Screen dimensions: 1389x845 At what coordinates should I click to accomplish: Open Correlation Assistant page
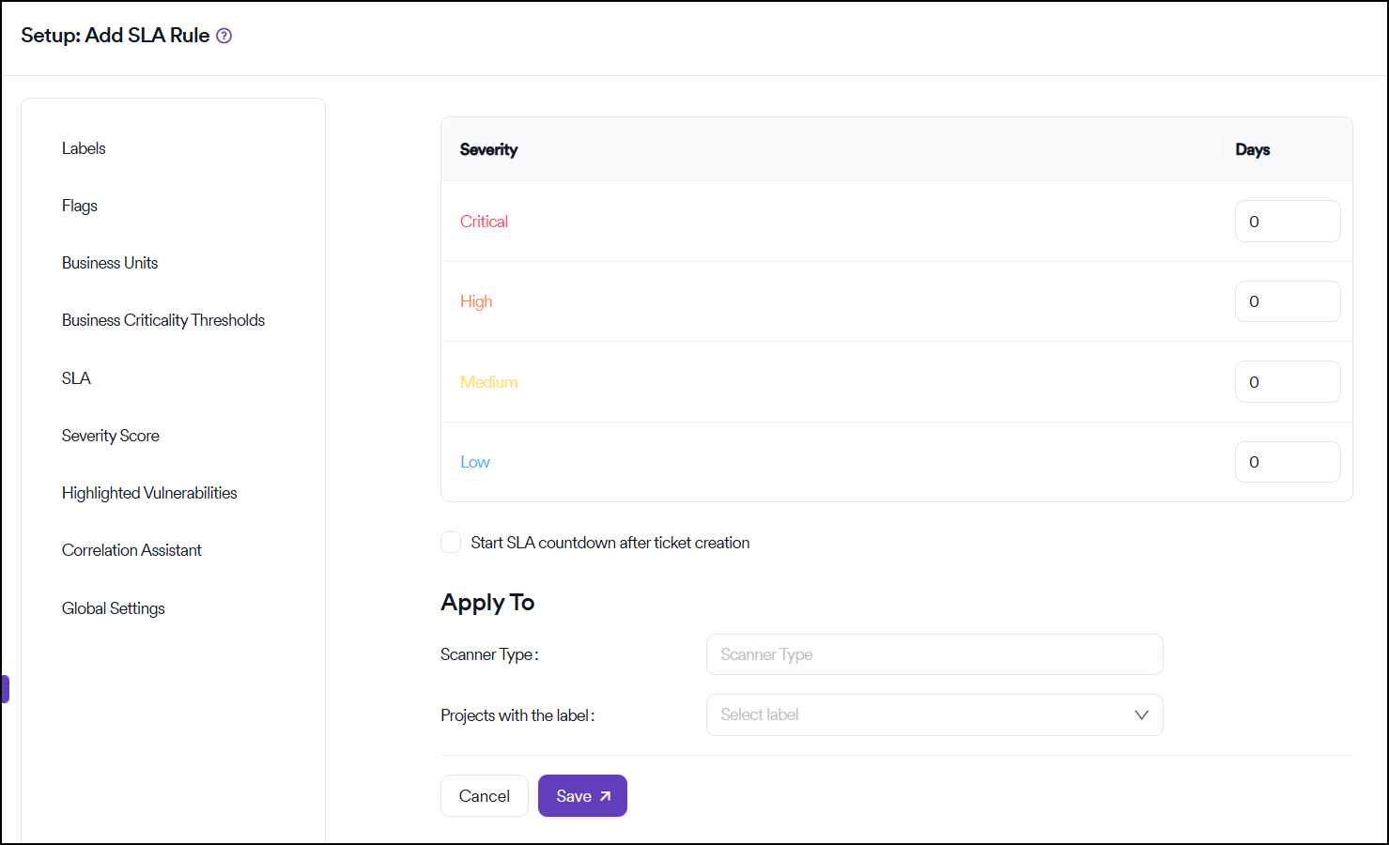tap(131, 550)
